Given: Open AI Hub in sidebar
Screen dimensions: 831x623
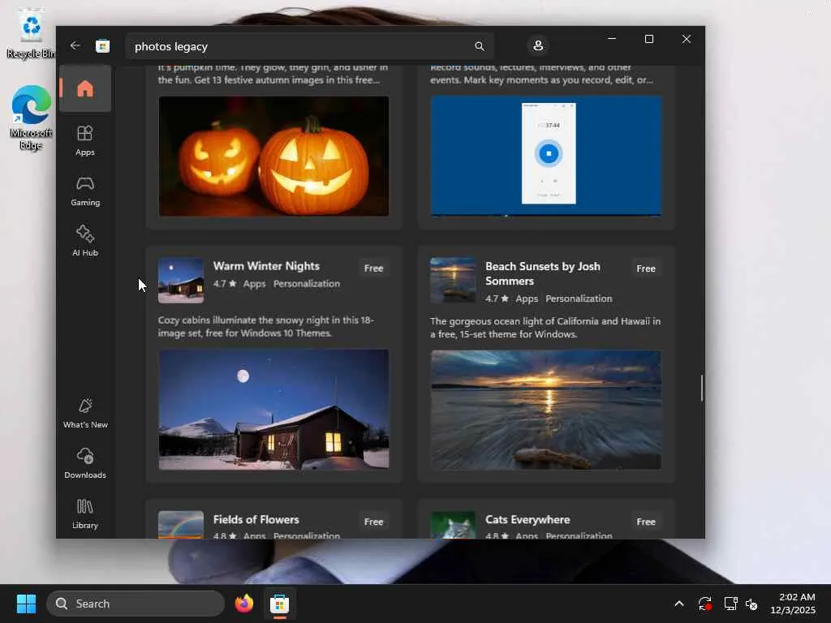Looking at the screenshot, I should pyautogui.click(x=85, y=241).
